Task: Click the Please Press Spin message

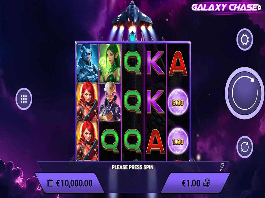Action: click(132, 167)
